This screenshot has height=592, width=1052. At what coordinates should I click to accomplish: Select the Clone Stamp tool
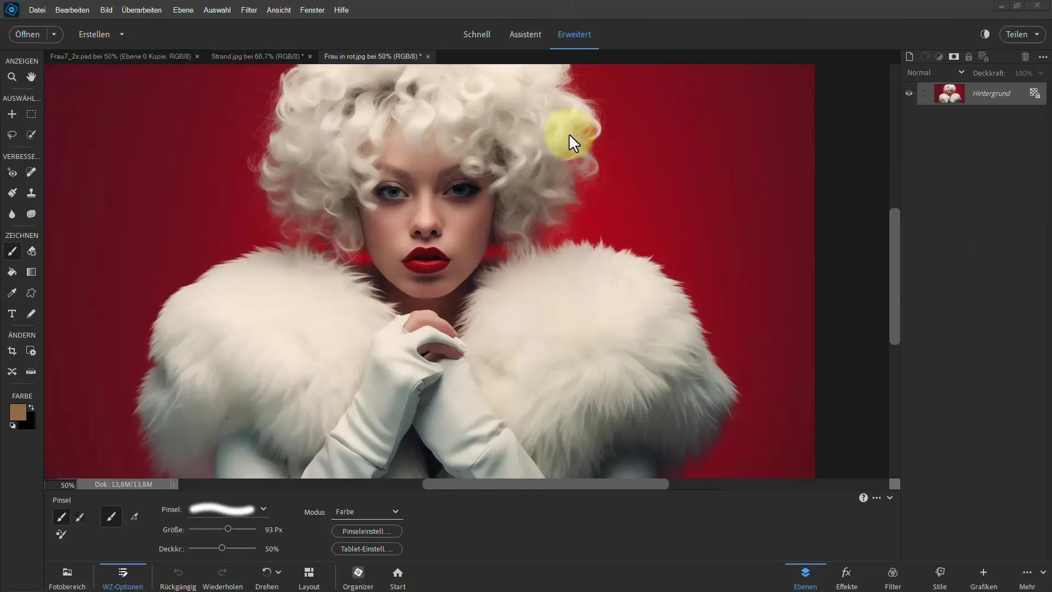pyautogui.click(x=31, y=193)
